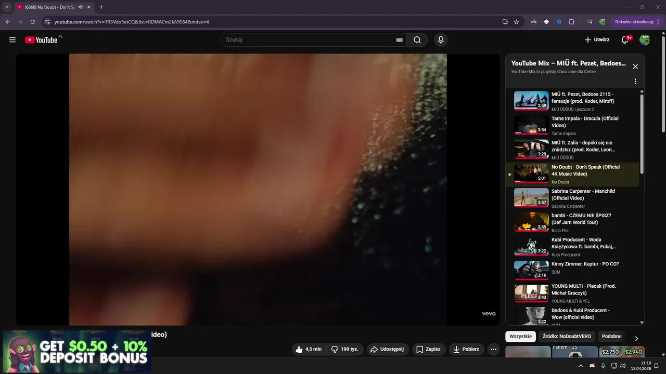Click the address bar URL
Viewport: 666px width, 374px height.
[132, 22]
